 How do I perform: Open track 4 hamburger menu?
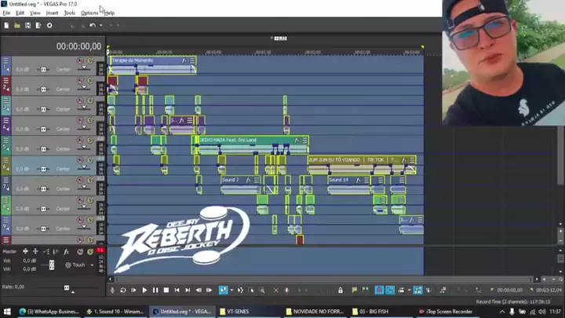[5, 120]
